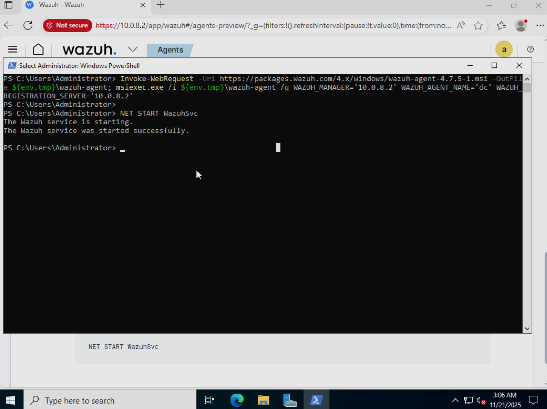Screen dimensions: 547x409
Task: Click PowerShell scrollbar down arrow
Action: tap(527, 329)
